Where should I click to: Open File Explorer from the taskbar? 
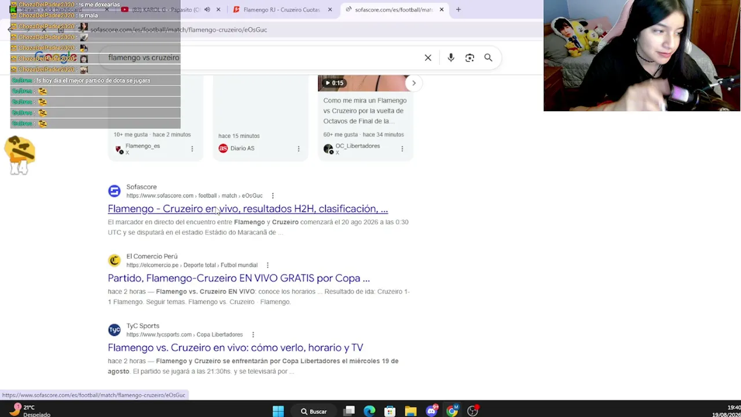coord(410,411)
